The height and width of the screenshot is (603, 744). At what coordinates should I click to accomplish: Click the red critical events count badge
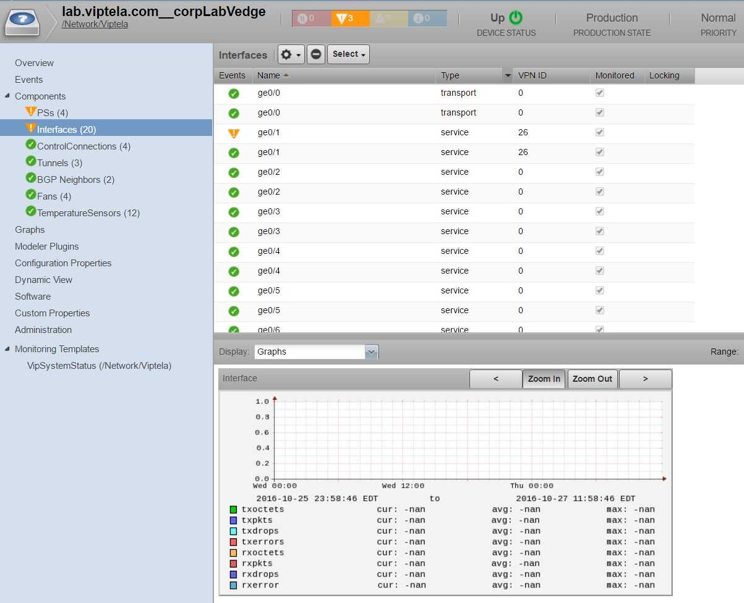311,19
